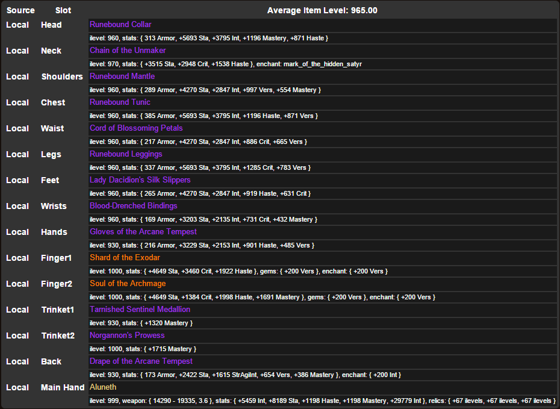Open the Runebound Leggings item link

point(126,154)
